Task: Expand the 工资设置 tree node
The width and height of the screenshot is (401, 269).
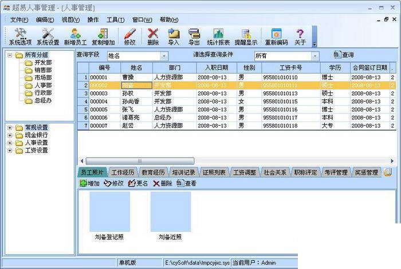Action: [x=10, y=150]
